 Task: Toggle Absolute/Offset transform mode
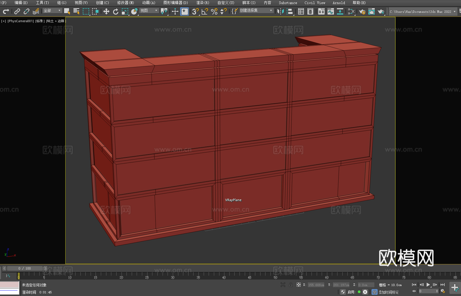(x=299, y=285)
